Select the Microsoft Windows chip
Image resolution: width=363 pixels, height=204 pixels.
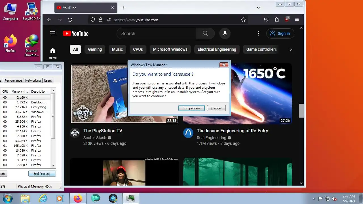170,49
